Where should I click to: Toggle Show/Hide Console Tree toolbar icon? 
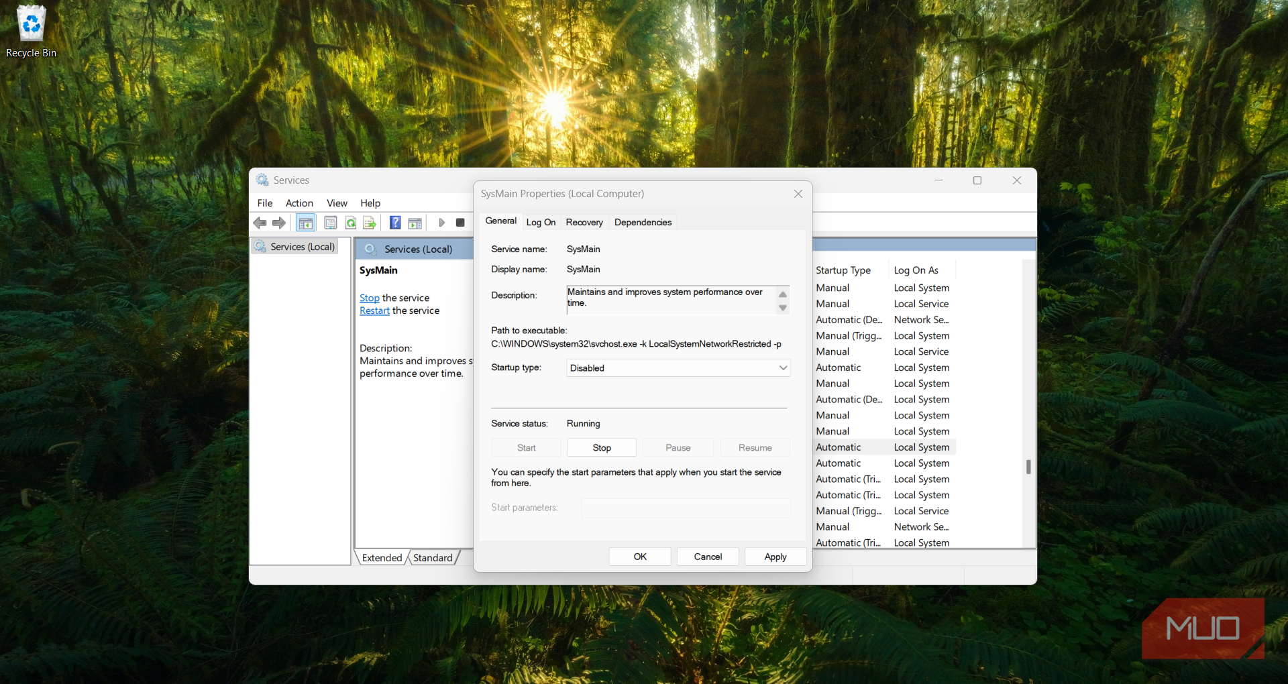click(x=306, y=223)
